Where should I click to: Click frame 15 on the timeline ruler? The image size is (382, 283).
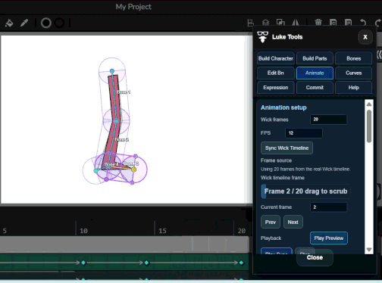point(162,231)
